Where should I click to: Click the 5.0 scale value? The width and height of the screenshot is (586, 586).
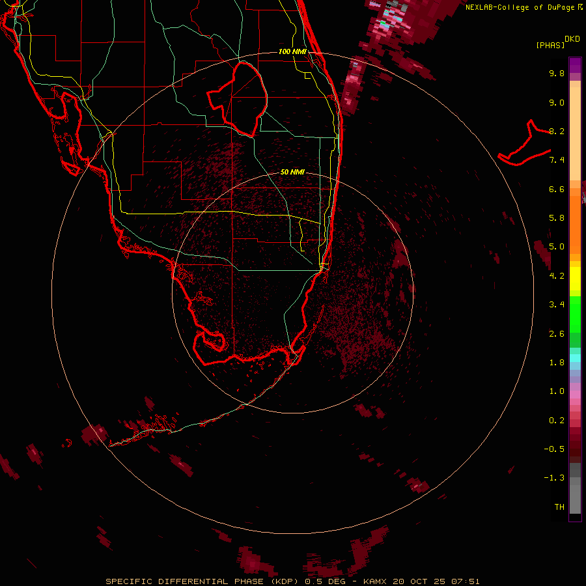pyautogui.click(x=557, y=247)
